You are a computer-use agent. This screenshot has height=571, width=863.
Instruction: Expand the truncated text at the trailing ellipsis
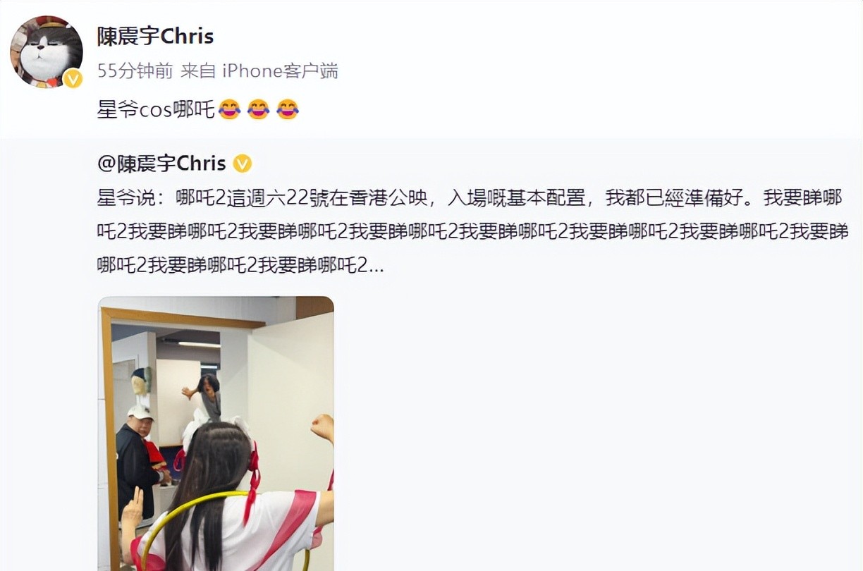point(377,265)
